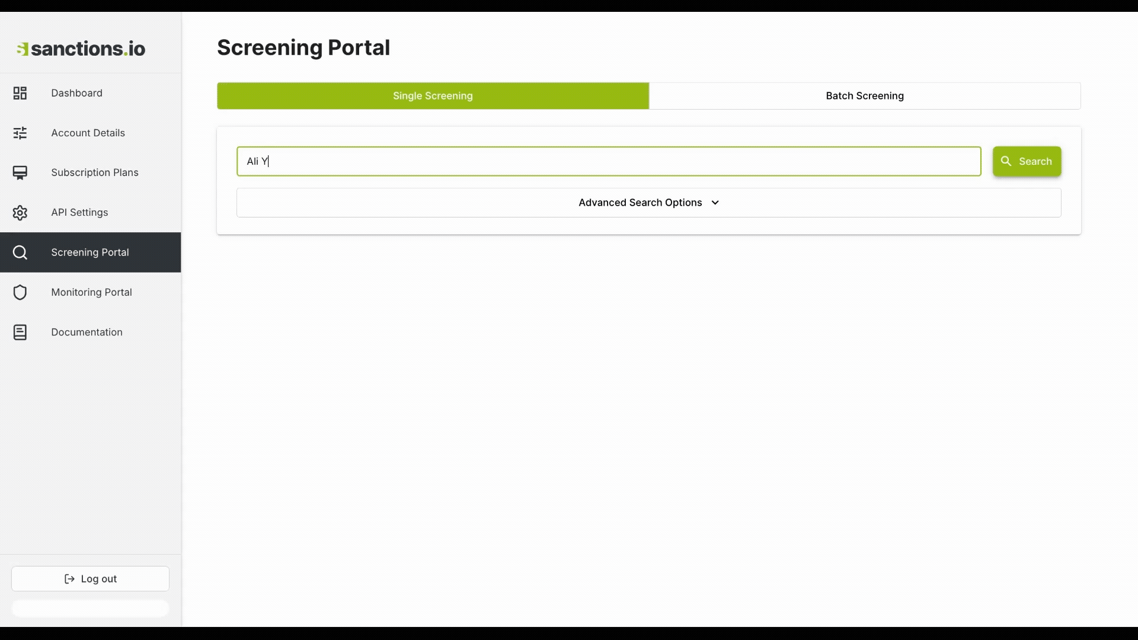Open the Monitoring Portal

tap(91, 292)
